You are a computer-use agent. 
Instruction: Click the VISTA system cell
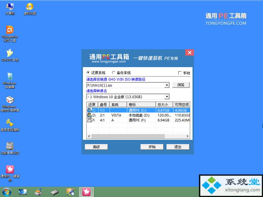point(116,115)
